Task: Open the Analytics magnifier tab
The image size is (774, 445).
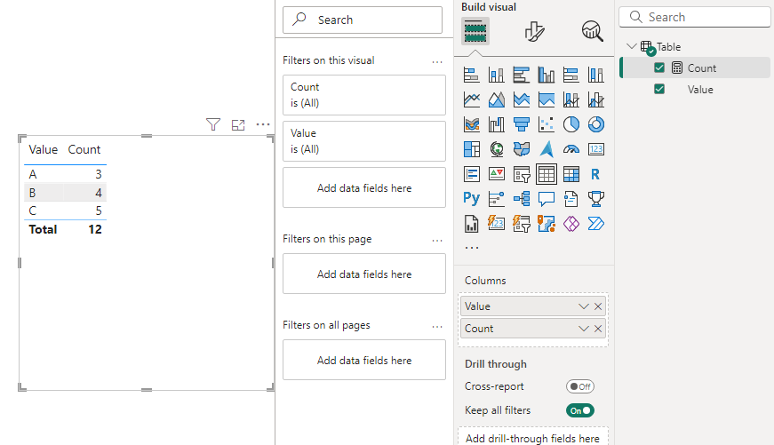Action: [x=592, y=32]
